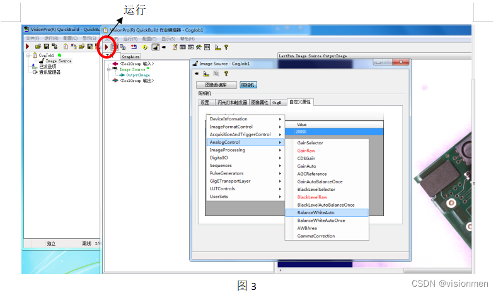Click the small camera icon in job editor toolbar
Image resolution: width=498 pixels, height=293 pixels.
pyautogui.click(x=163, y=47)
